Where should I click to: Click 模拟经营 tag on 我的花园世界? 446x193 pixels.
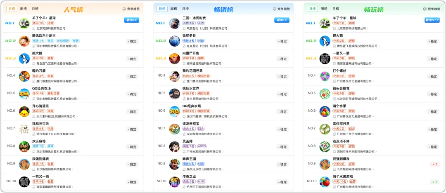[204, 76]
